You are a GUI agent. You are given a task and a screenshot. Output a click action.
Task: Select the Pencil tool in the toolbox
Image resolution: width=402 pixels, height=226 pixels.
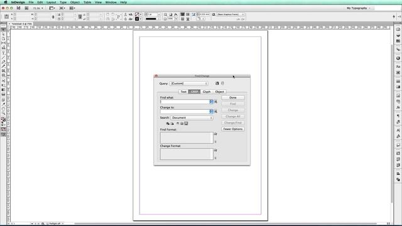(x=3, y=67)
